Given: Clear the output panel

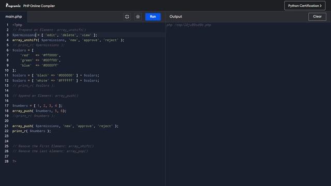Looking at the screenshot, I should (x=317, y=17).
